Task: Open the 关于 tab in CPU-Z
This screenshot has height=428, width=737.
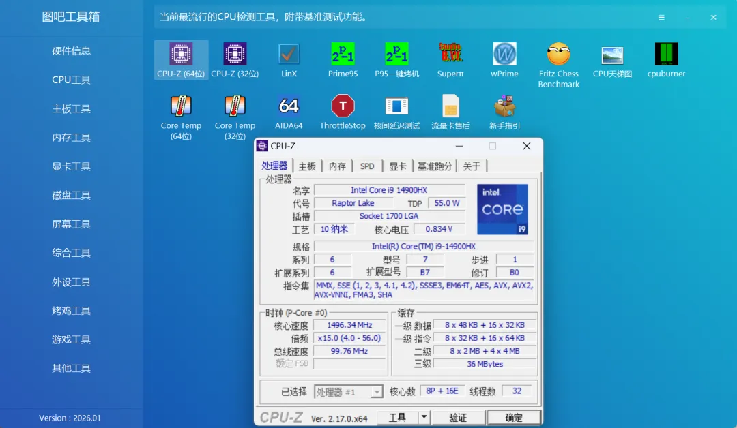Action: coord(472,166)
